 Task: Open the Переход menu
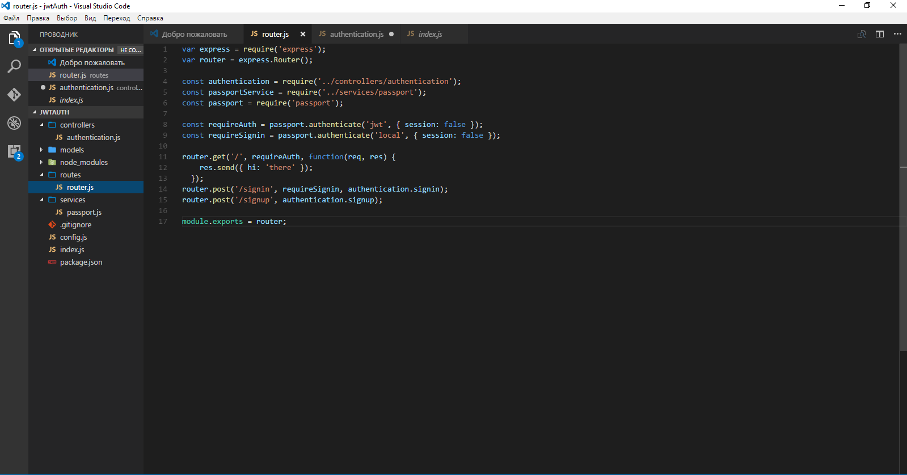coord(116,18)
